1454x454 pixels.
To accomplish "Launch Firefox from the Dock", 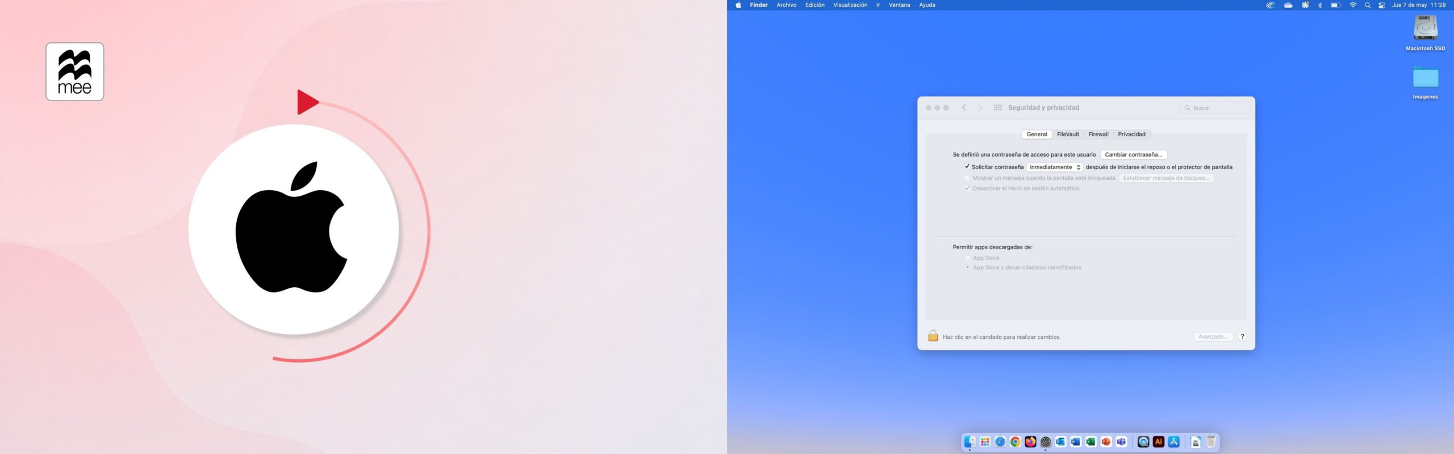I will (x=1030, y=442).
